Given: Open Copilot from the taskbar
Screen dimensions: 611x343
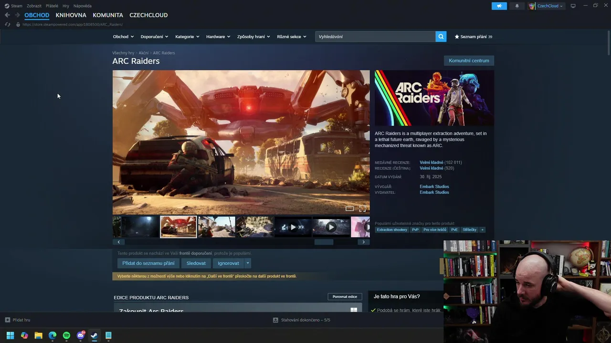Looking at the screenshot, I should pos(24,335).
